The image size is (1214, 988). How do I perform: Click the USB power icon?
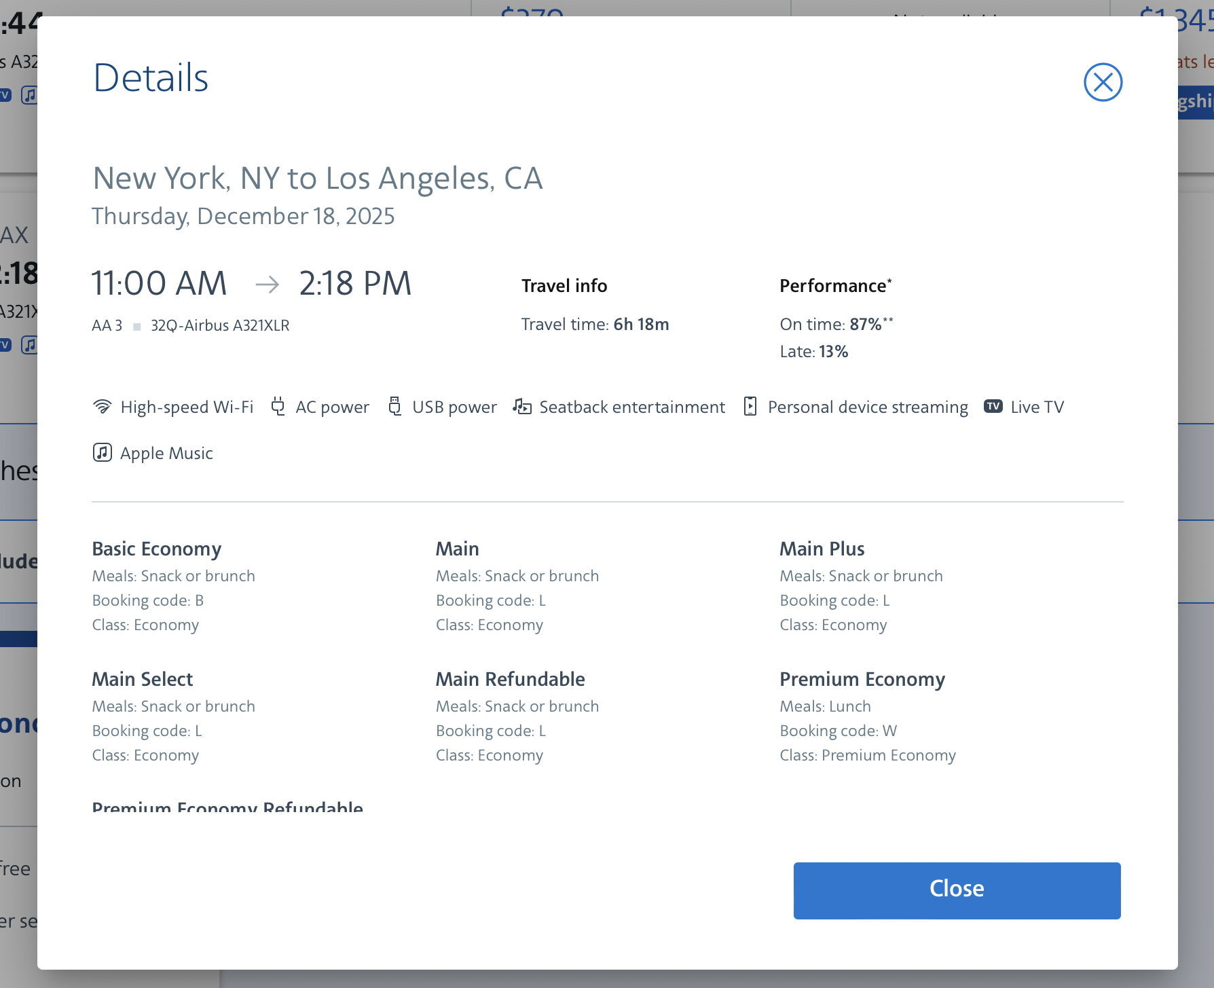pos(394,407)
